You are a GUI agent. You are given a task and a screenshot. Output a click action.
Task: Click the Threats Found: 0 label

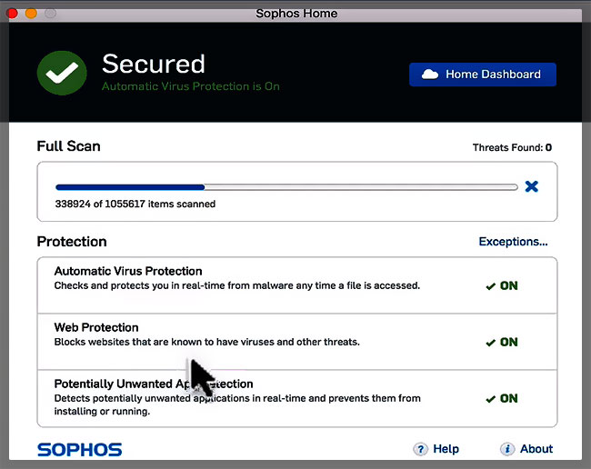pos(512,147)
